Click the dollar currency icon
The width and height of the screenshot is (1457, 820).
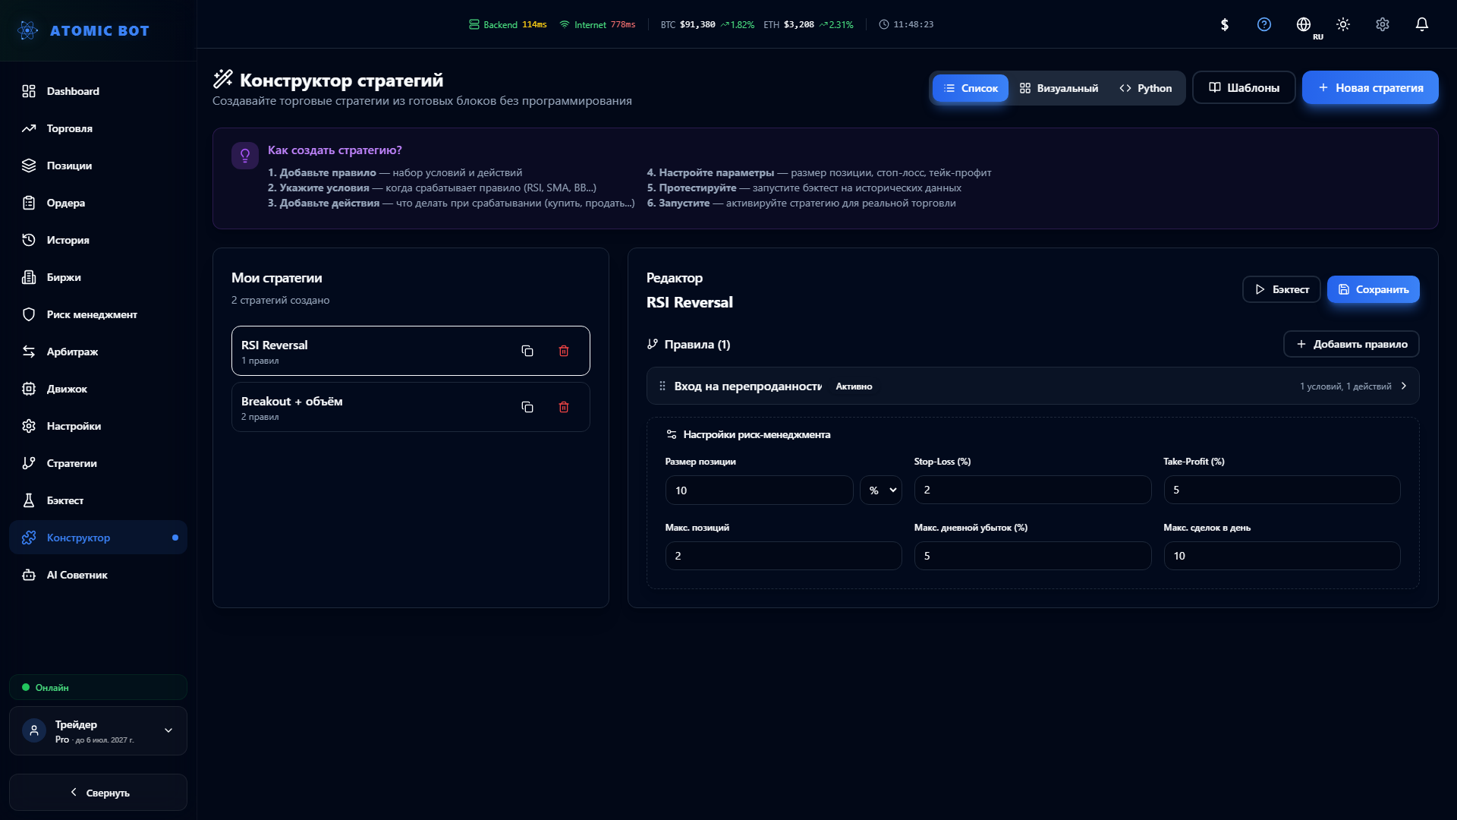[x=1225, y=24]
